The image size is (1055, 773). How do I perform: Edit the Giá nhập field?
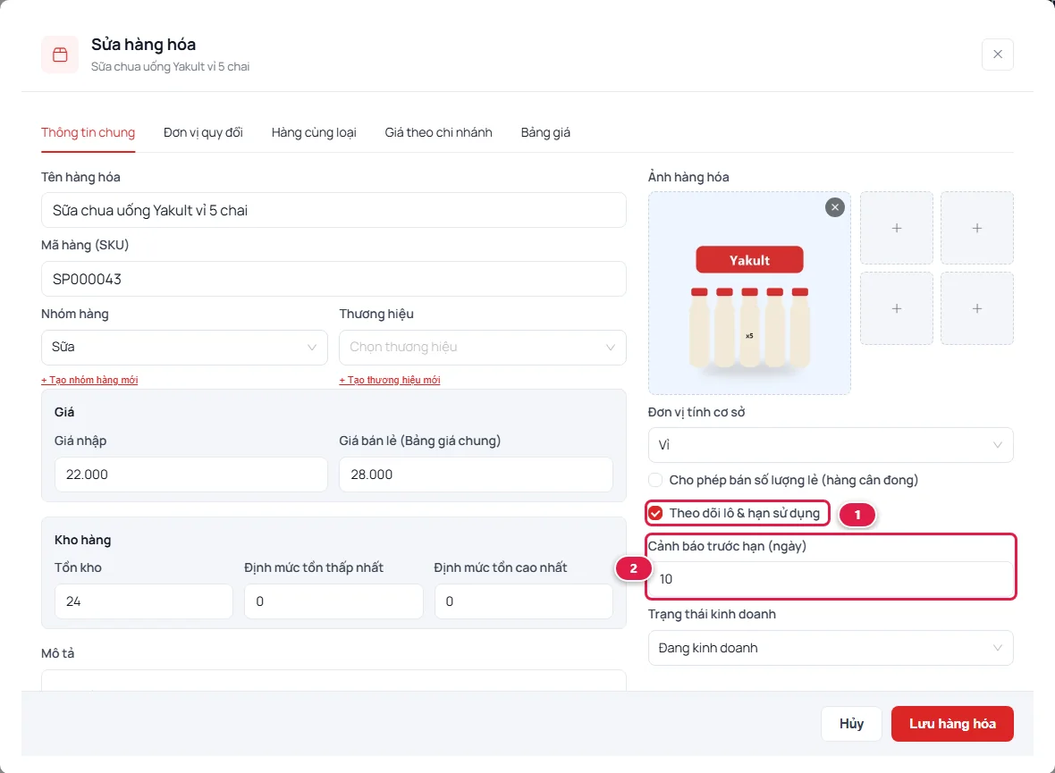[x=191, y=475]
